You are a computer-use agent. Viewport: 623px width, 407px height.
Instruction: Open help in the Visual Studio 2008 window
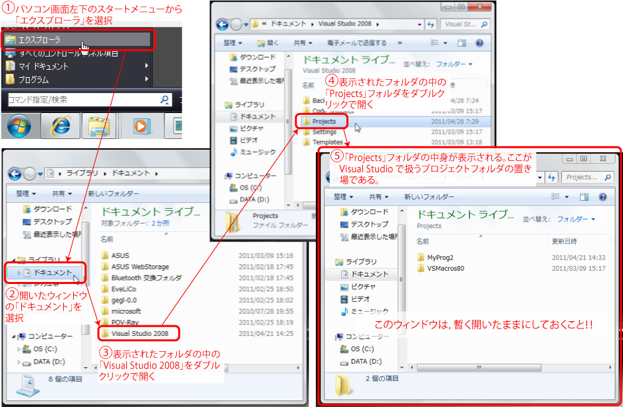(479, 43)
